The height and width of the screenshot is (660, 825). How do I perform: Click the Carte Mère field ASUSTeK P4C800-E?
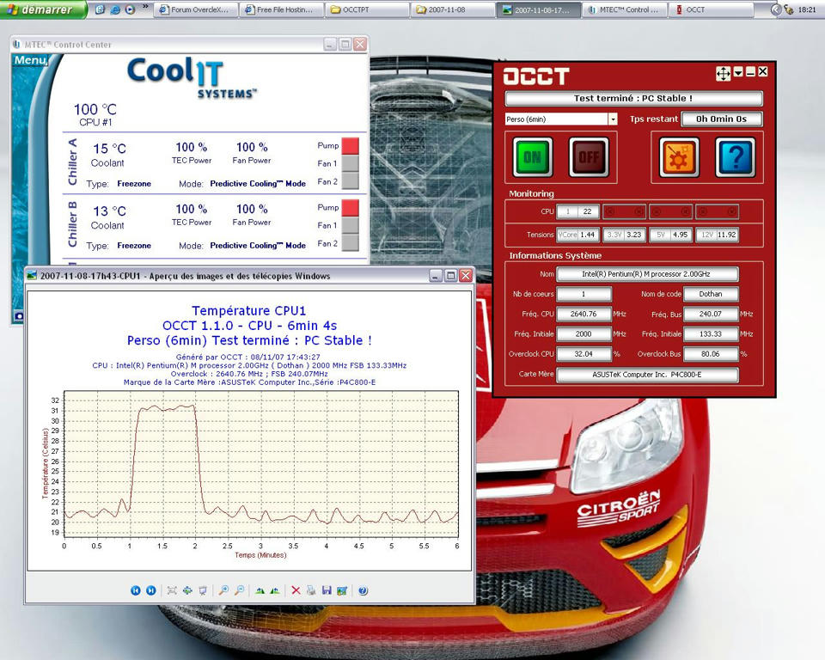click(647, 375)
